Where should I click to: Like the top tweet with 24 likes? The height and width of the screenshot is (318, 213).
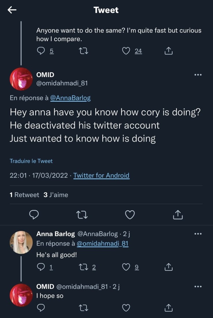click(x=126, y=51)
